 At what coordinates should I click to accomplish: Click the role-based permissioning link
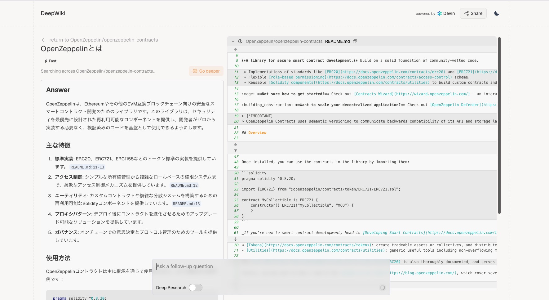click(x=361, y=77)
